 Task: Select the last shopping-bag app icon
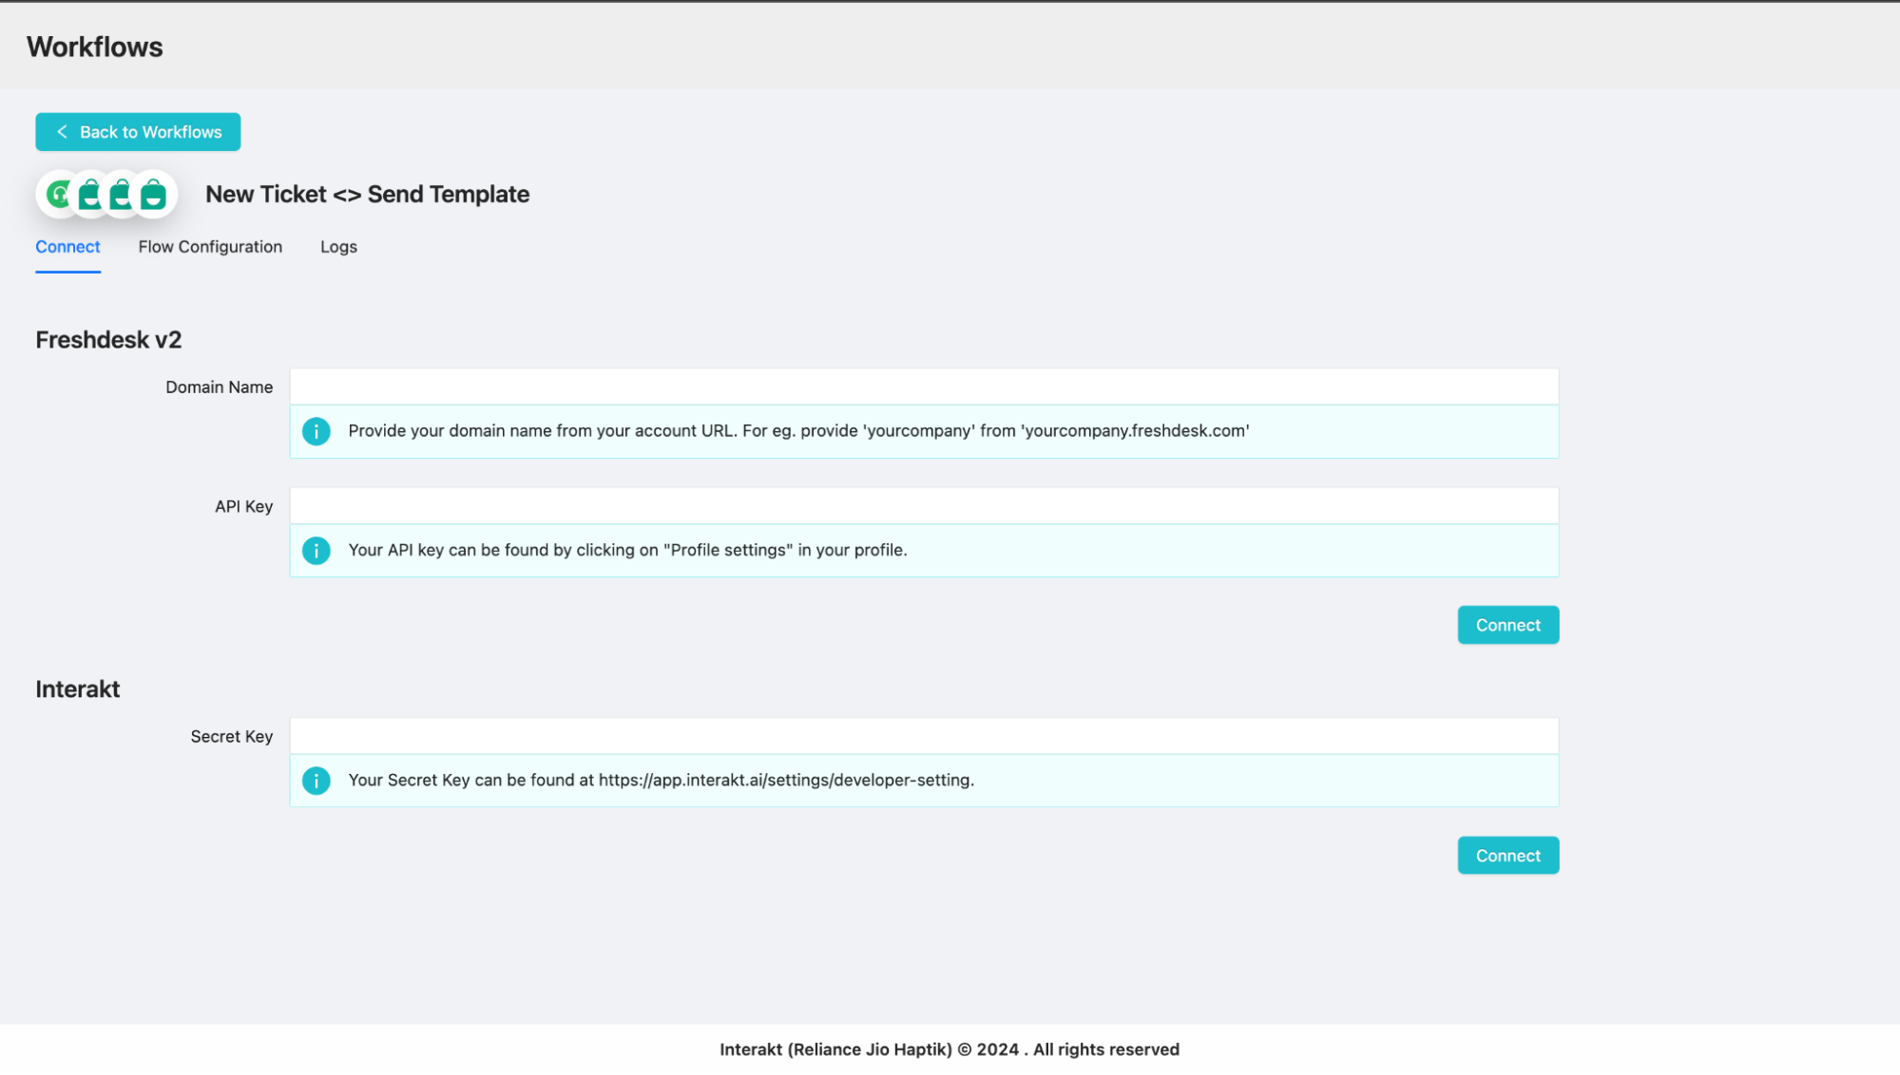(153, 194)
